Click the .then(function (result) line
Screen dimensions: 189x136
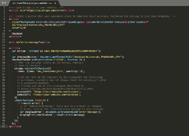coord(31,100)
